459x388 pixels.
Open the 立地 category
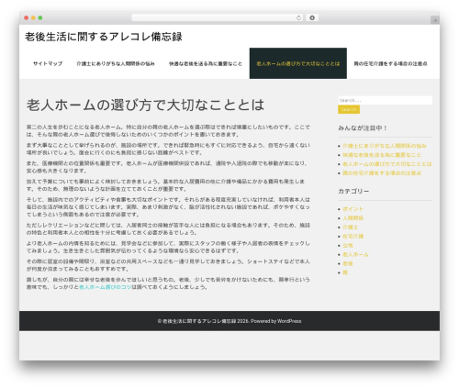tap(348, 245)
